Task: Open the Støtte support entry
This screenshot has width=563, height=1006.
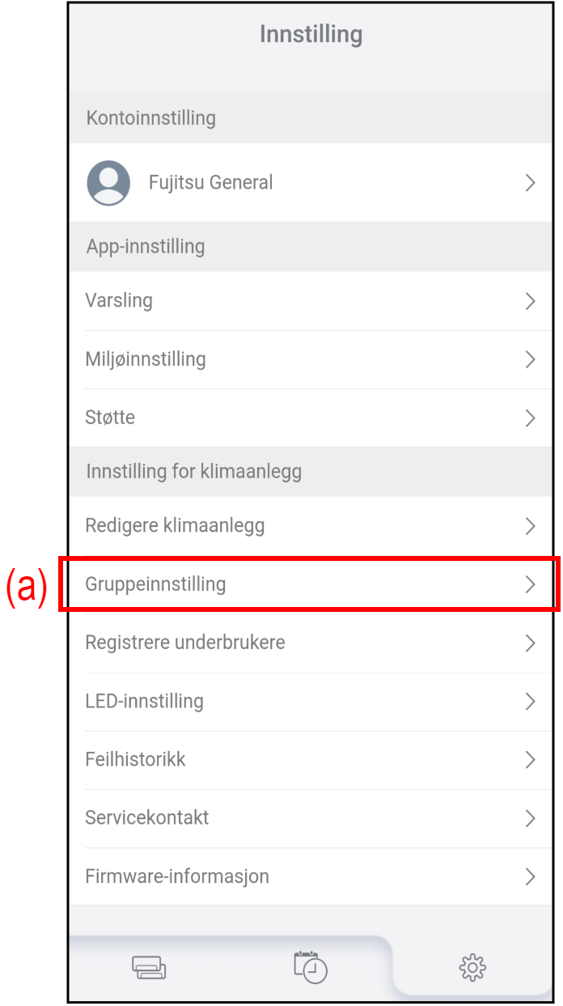Action: [x=110, y=418]
